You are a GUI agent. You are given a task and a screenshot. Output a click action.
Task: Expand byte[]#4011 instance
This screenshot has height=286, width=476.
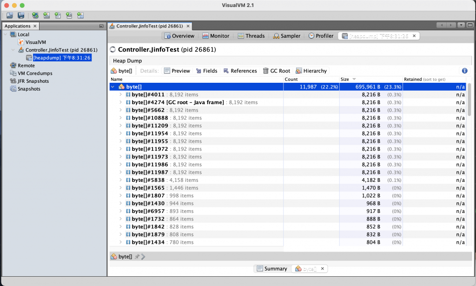[x=120, y=95]
